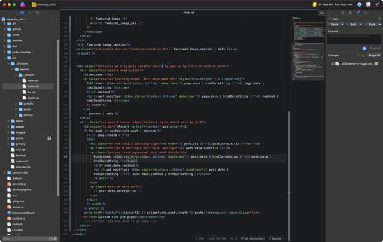This screenshot has height=242, width=383.
Task: Open LICENSE in the file tree
Action: pos(17,230)
